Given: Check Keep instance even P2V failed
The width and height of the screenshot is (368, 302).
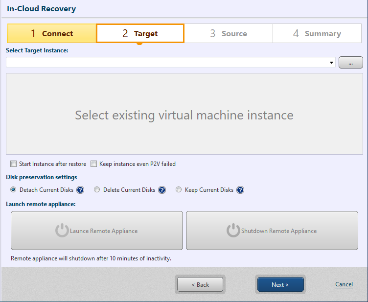Looking at the screenshot, I should coord(94,164).
